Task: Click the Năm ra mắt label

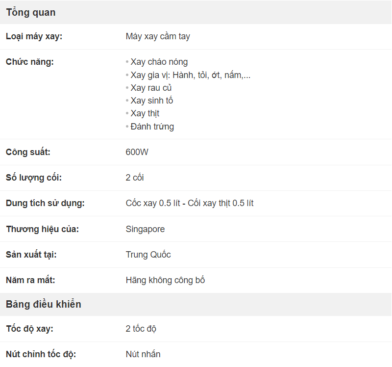Action: click(x=30, y=280)
